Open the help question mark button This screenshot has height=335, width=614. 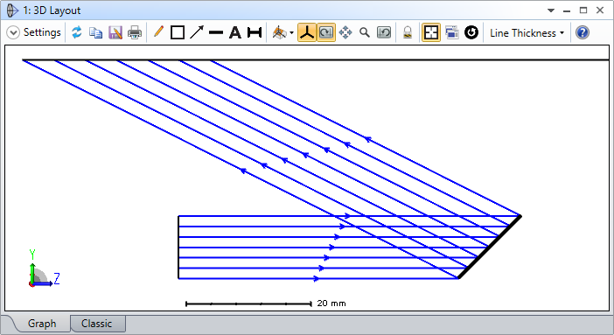click(583, 32)
